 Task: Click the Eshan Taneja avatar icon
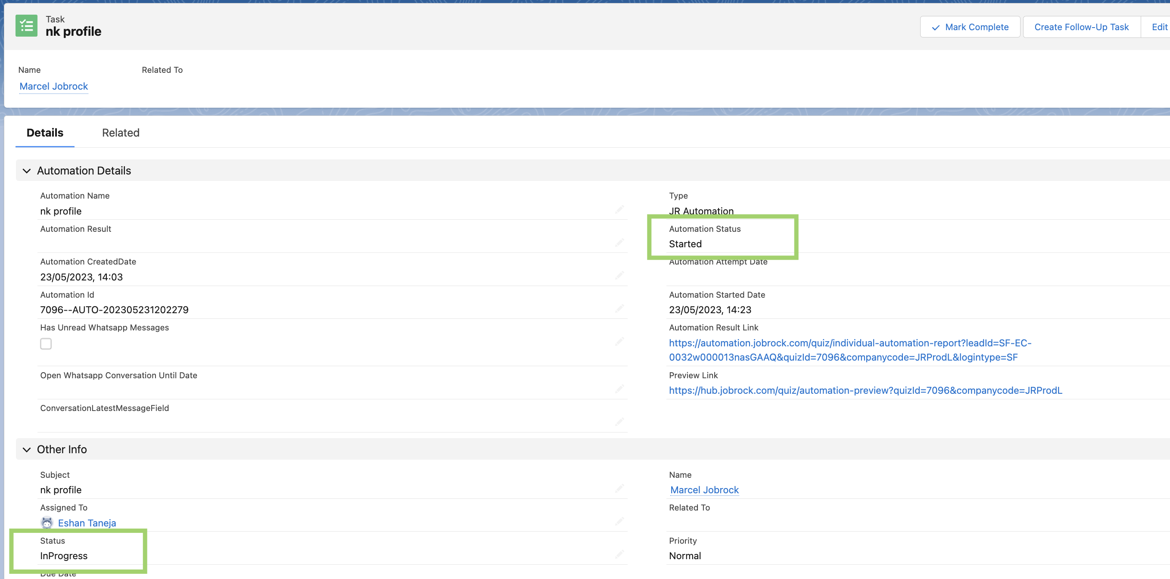(x=47, y=523)
